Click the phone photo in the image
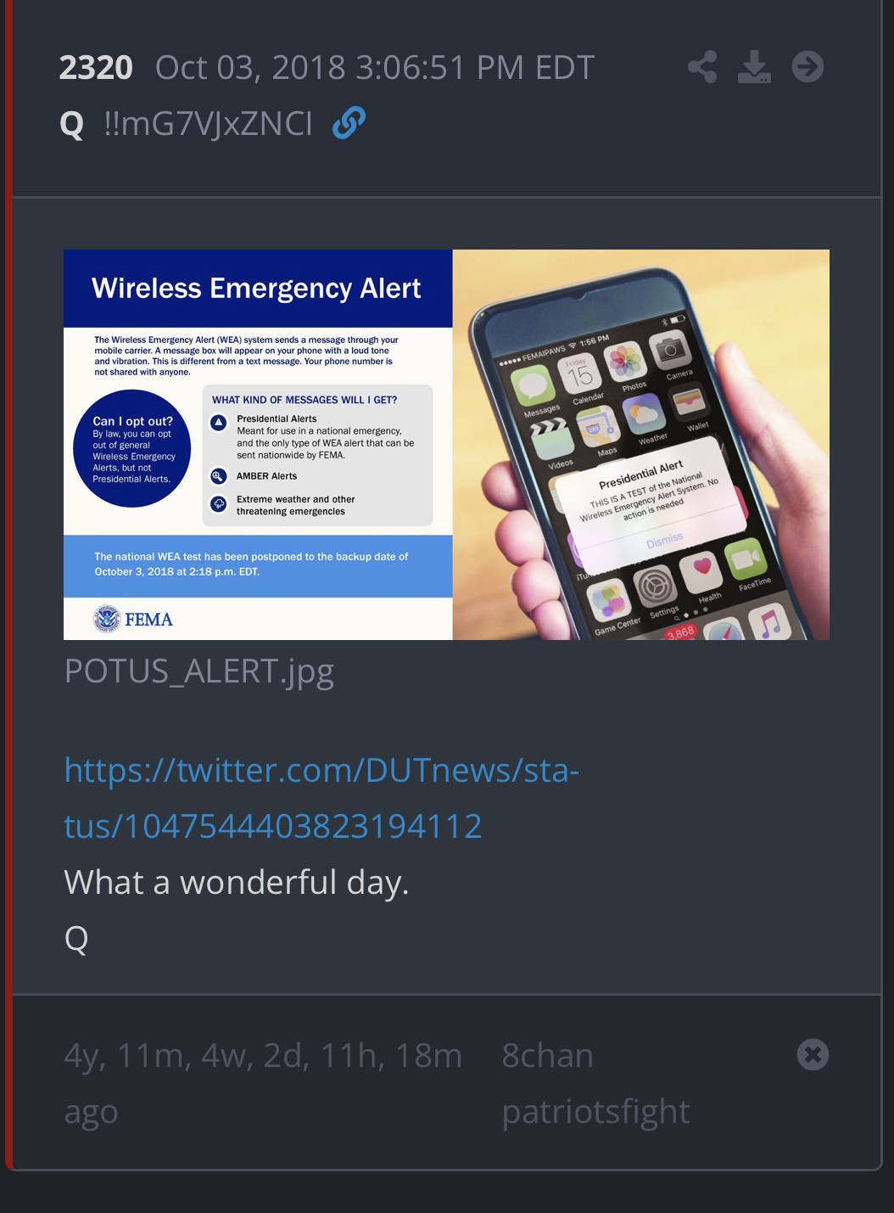The width and height of the screenshot is (894, 1213). [641, 444]
